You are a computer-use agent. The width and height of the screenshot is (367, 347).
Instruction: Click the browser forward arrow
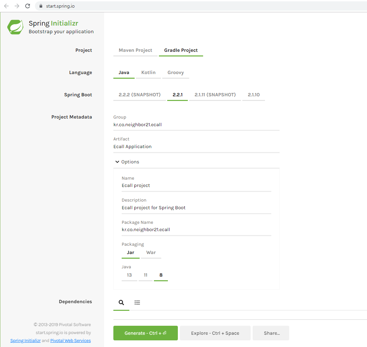[x=17, y=6]
